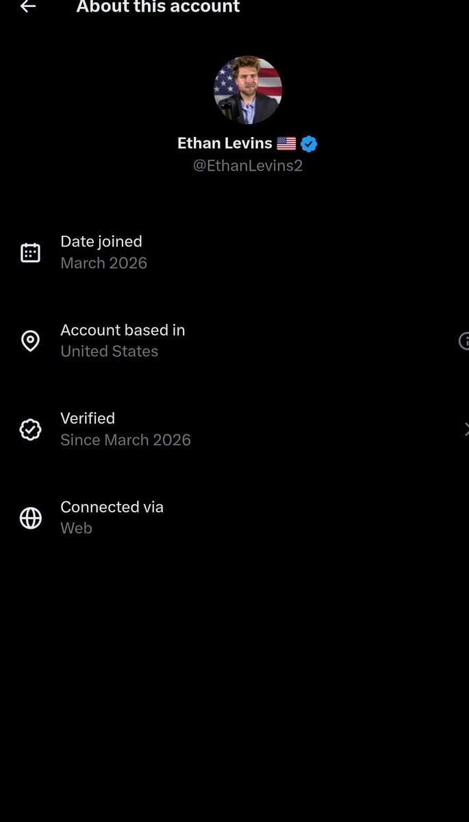
Task: Tap the calendar icon beside Date joined
Action: pos(30,253)
